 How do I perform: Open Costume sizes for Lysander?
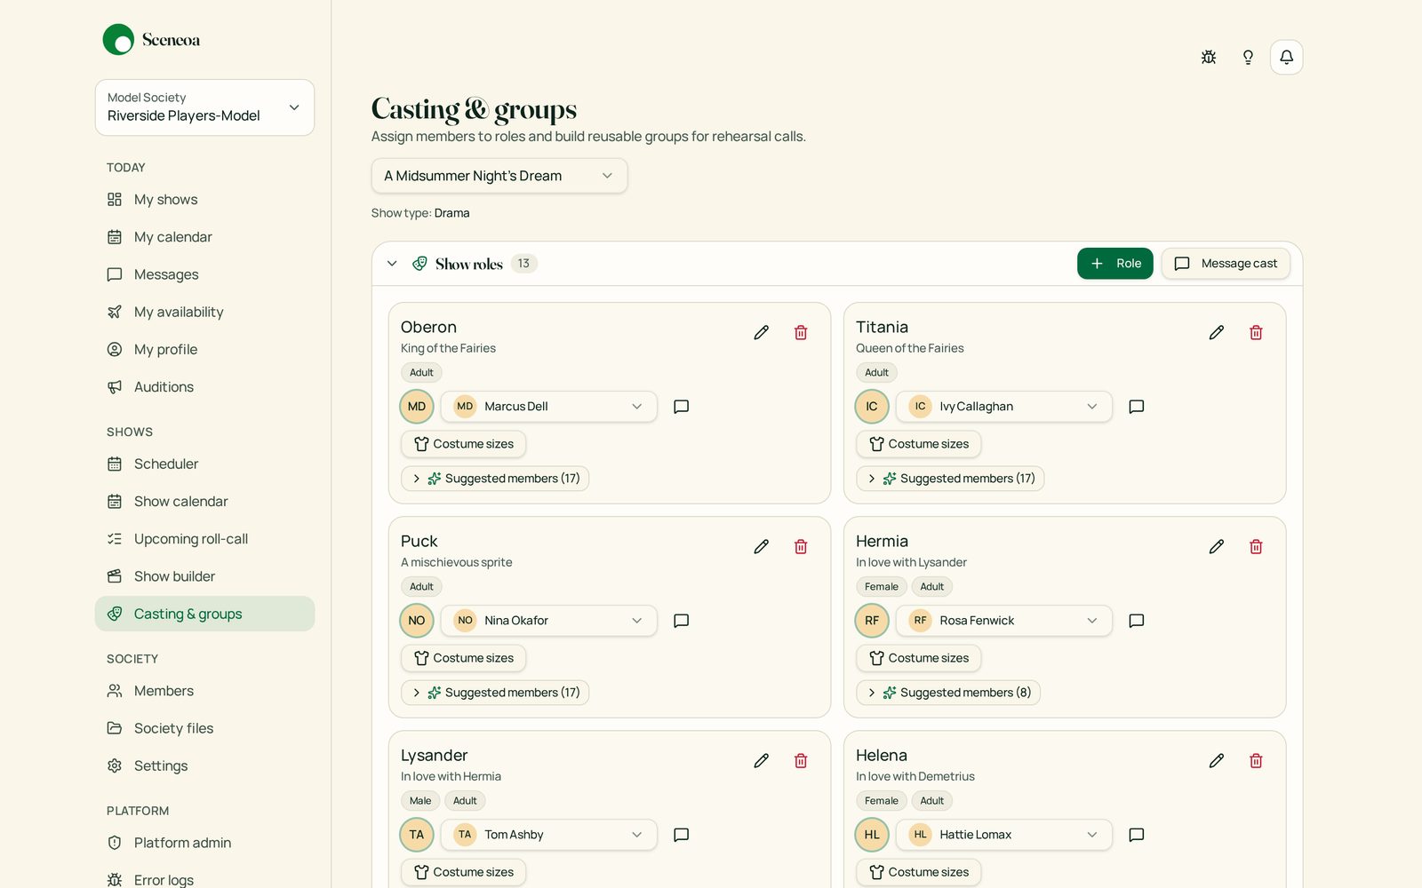click(463, 872)
